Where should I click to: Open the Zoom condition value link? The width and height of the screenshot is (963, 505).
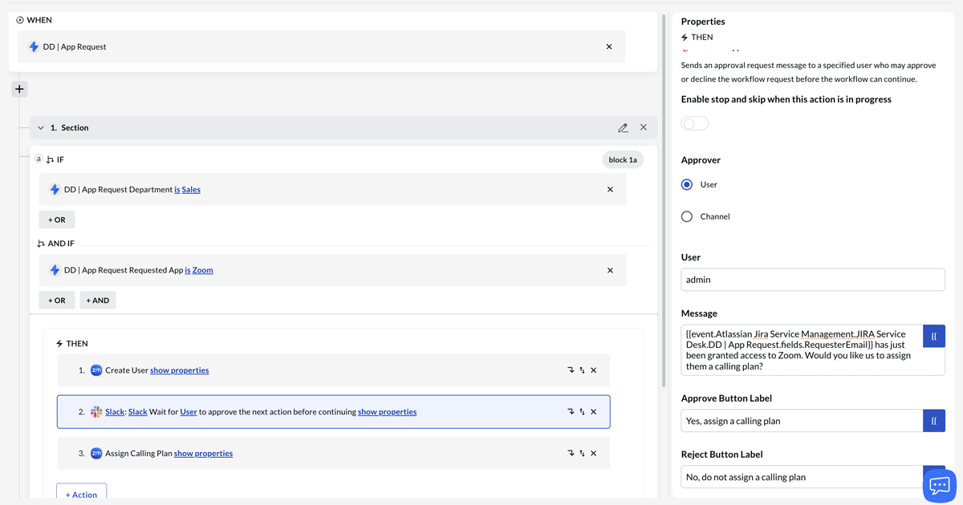pos(202,269)
